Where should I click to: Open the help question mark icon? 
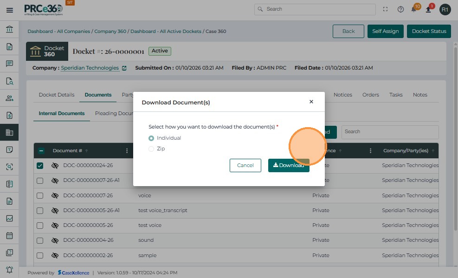pos(400,9)
